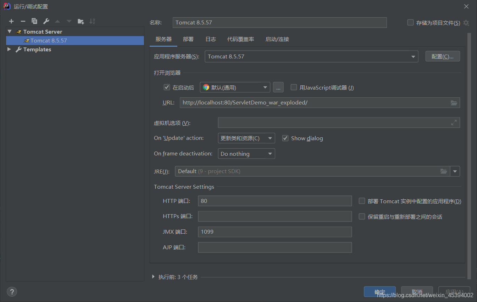Click the URL input field
477x302 pixels.
tap(320, 103)
